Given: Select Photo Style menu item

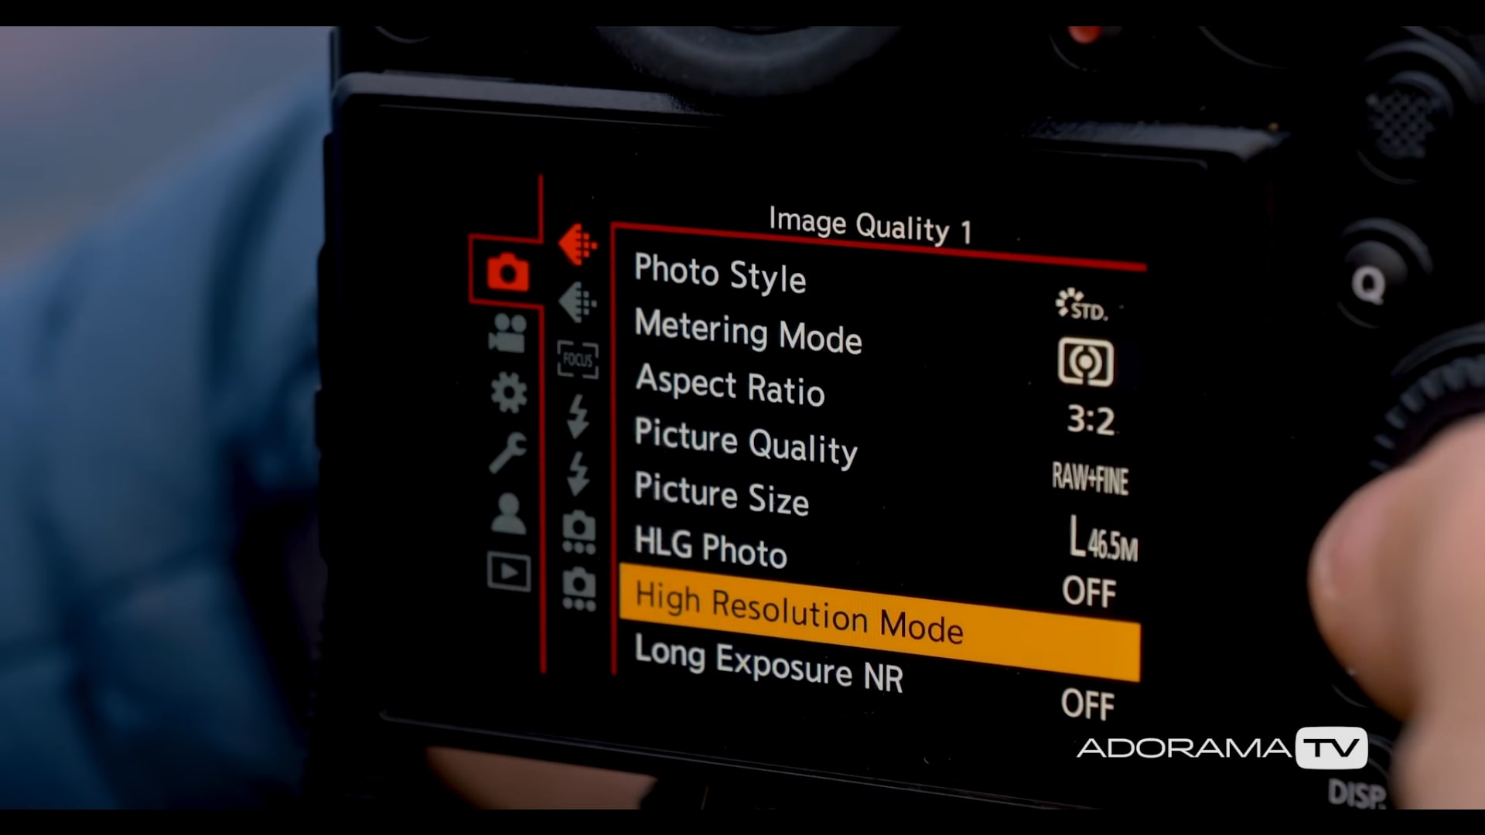Looking at the screenshot, I should pyautogui.click(x=720, y=274).
